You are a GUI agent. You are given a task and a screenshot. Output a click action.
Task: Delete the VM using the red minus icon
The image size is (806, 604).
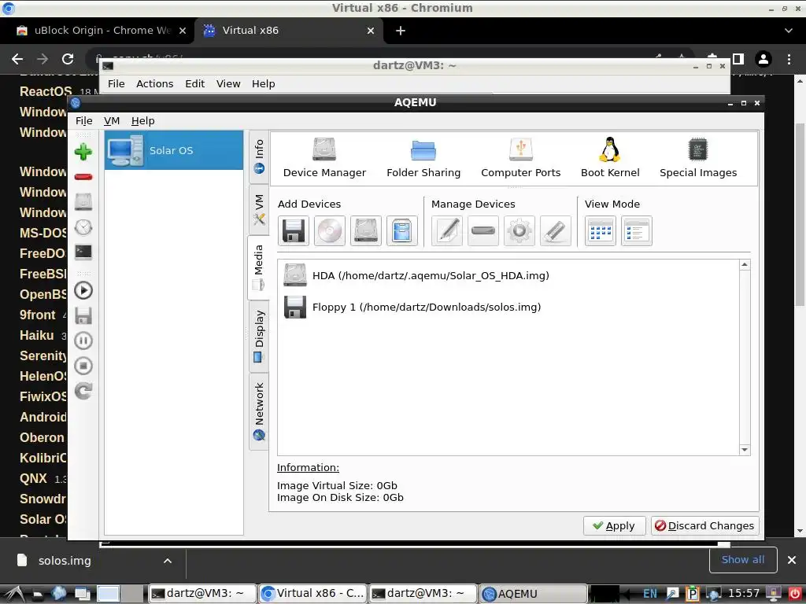click(83, 177)
